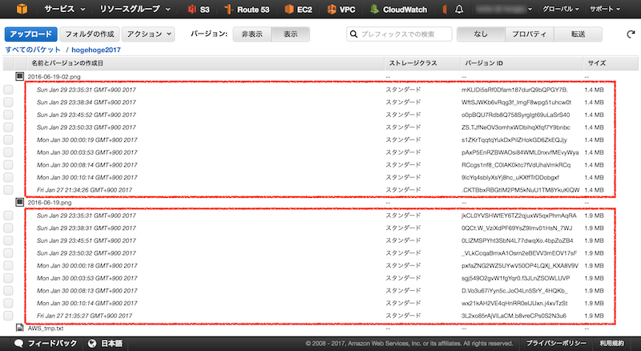The height and width of the screenshot is (351, 641).
Task: Click the 2016-06-19-02.png file icon
Action: coord(19,76)
